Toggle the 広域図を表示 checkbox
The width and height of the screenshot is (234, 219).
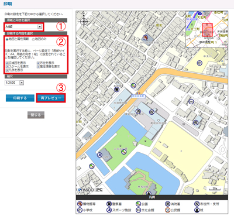(7, 63)
